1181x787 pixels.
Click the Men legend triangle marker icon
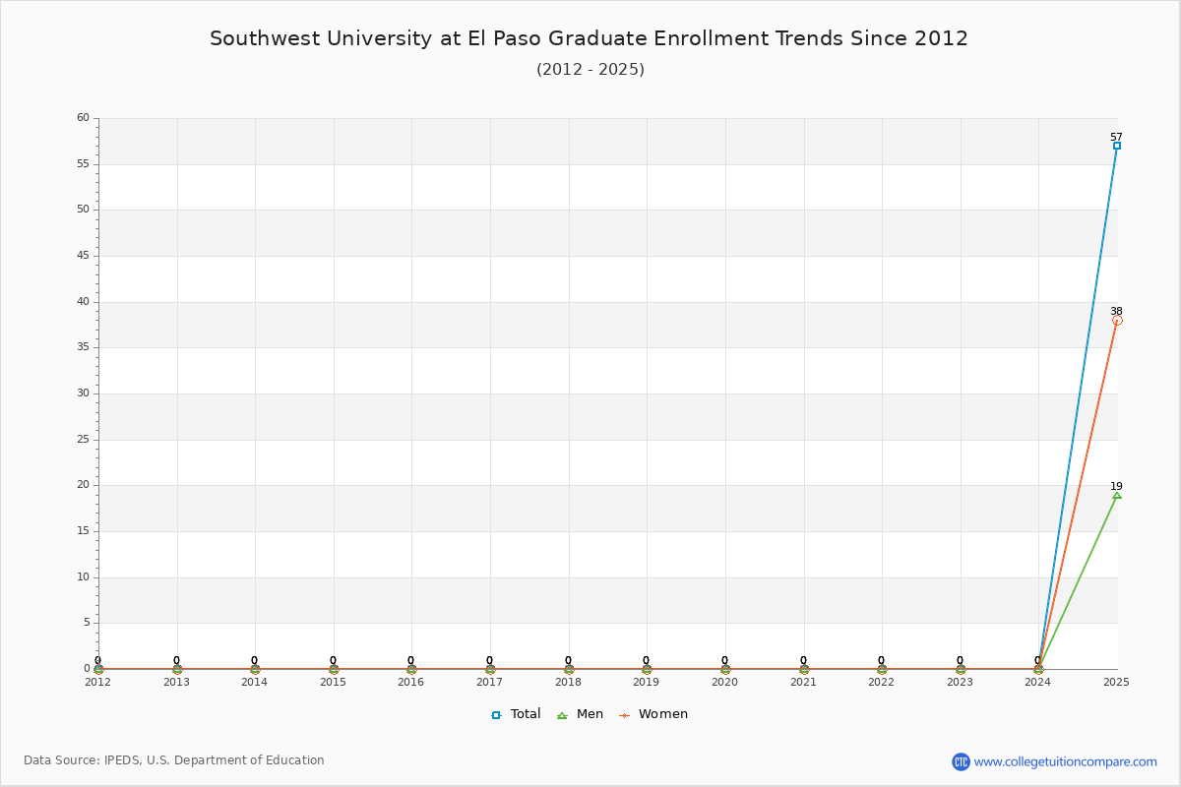562,715
